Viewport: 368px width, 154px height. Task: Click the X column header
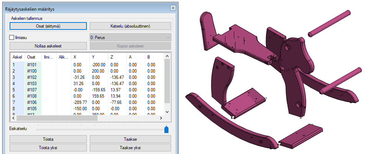coord(80,57)
